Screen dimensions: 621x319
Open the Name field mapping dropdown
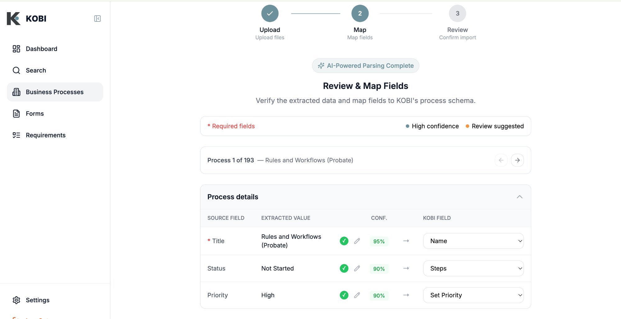473,241
